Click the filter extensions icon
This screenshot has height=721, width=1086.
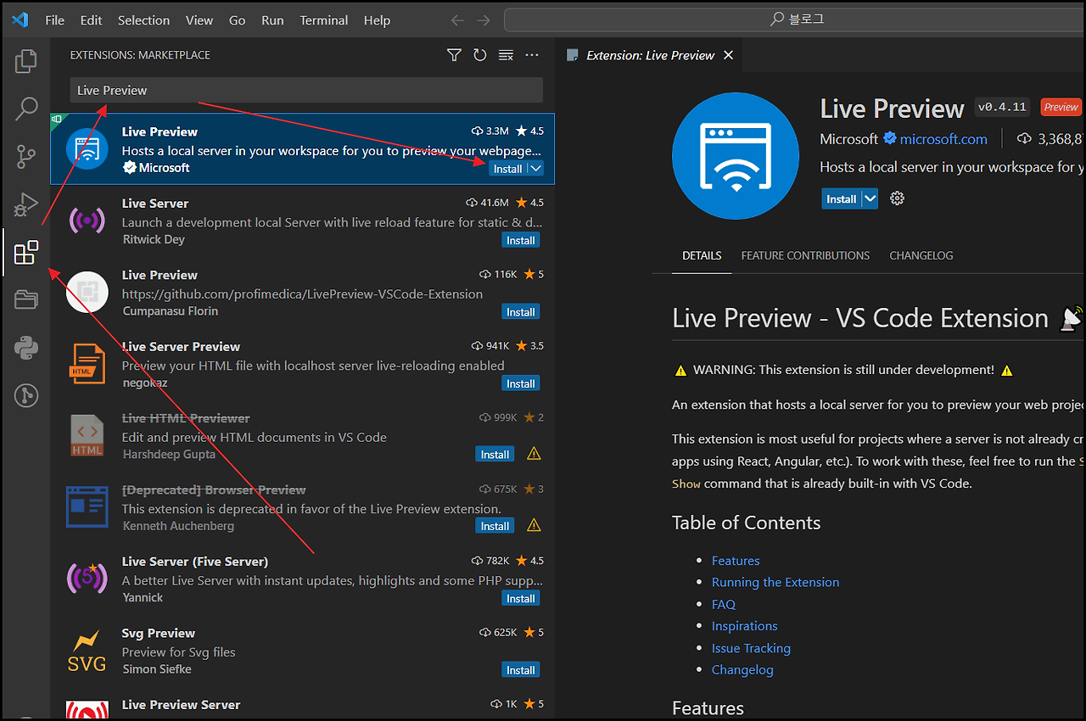tap(454, 54)
